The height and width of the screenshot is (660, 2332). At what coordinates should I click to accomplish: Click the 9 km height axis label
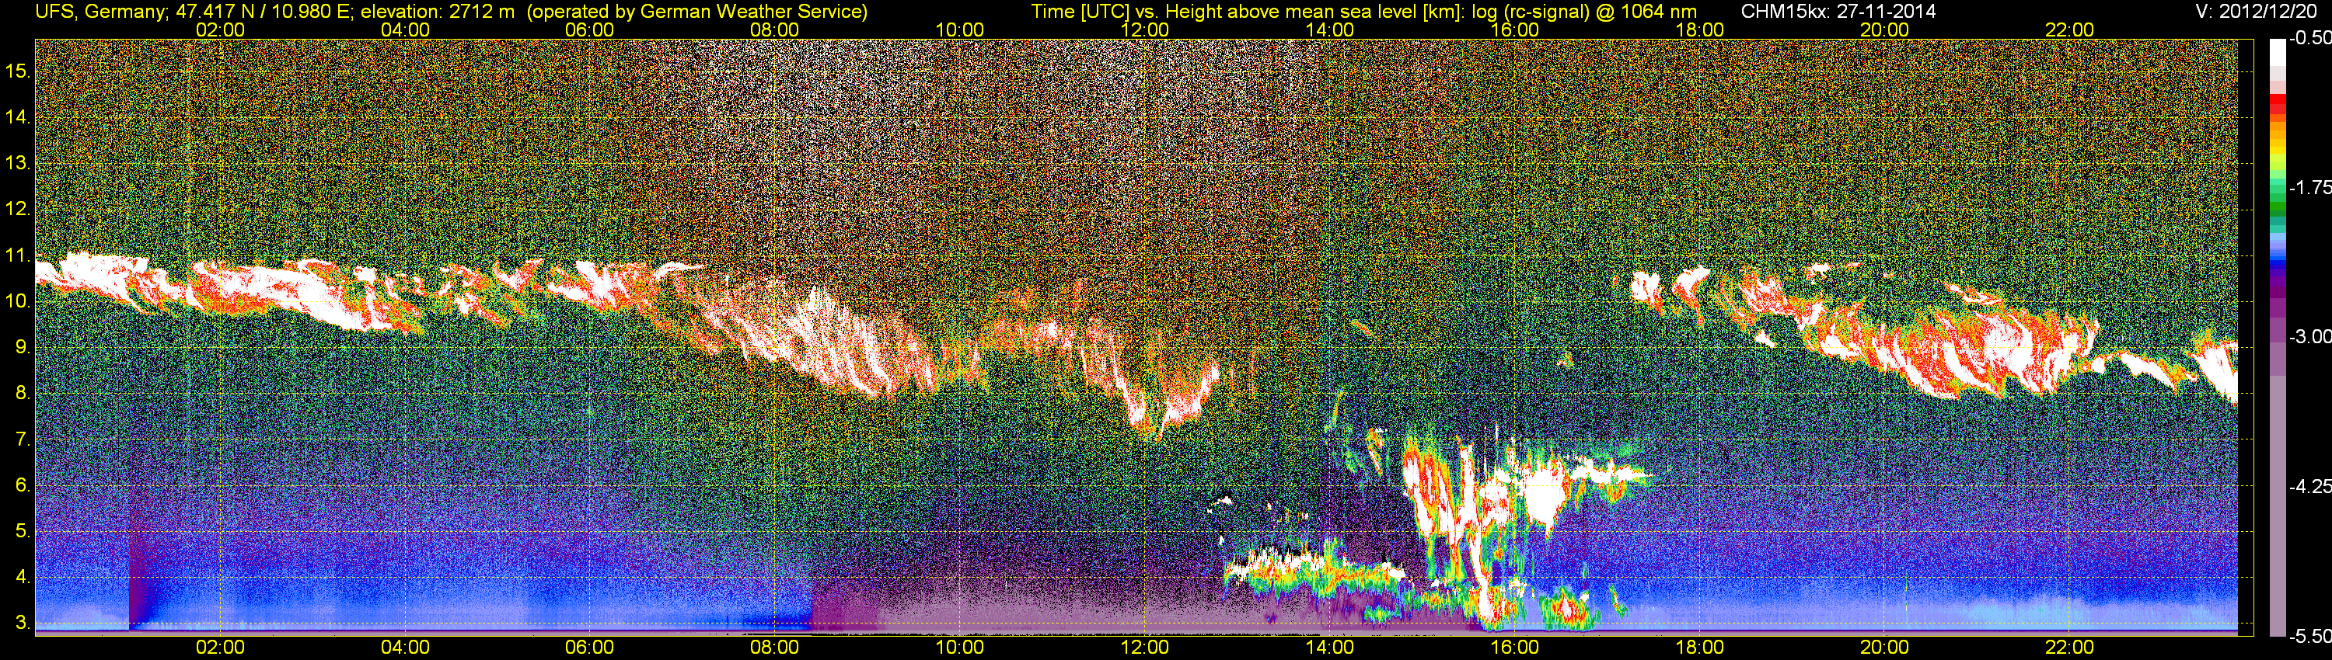pyautogui.click(x=22, y=347)
